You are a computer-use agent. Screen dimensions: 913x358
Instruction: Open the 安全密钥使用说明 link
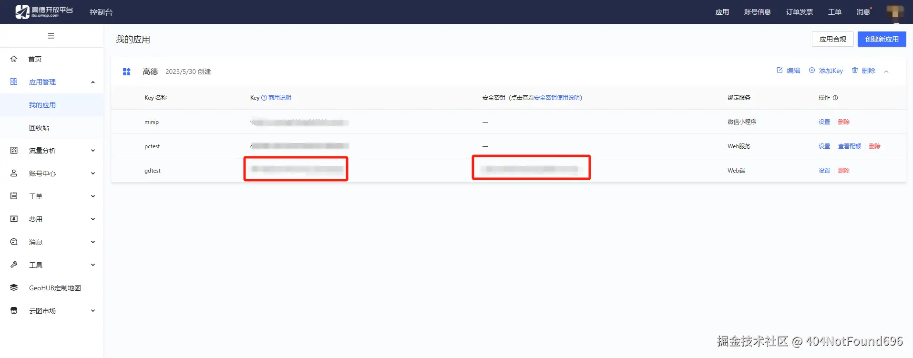pos(557,98)
